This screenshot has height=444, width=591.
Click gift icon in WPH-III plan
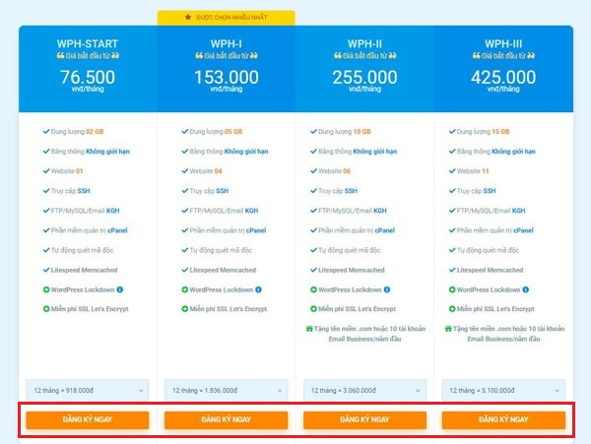point(448,329)
